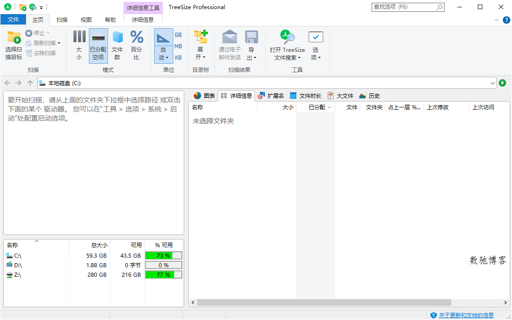Sort by the 上次修改 column header
The width and height of the screenshot is (512, 320).
[446, 107]
